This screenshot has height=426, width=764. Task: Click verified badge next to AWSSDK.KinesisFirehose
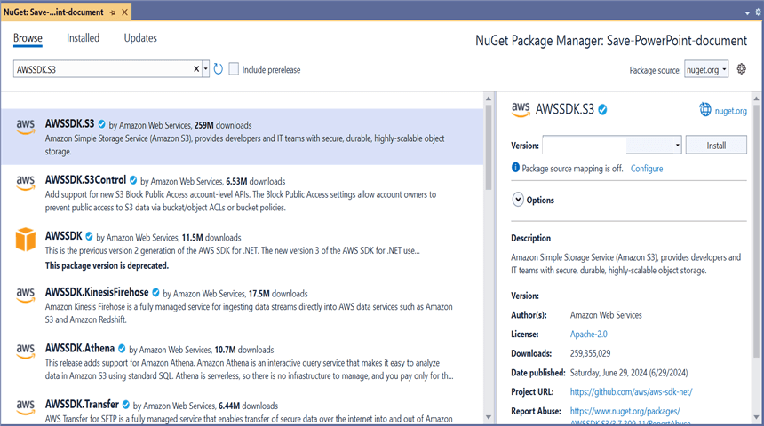(x=156, y=292)
